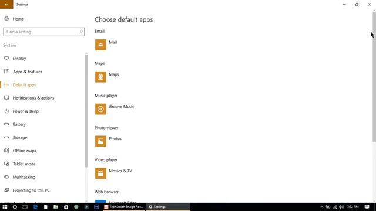
Task: Change Photo viewer default Photos
Action: 108,141
